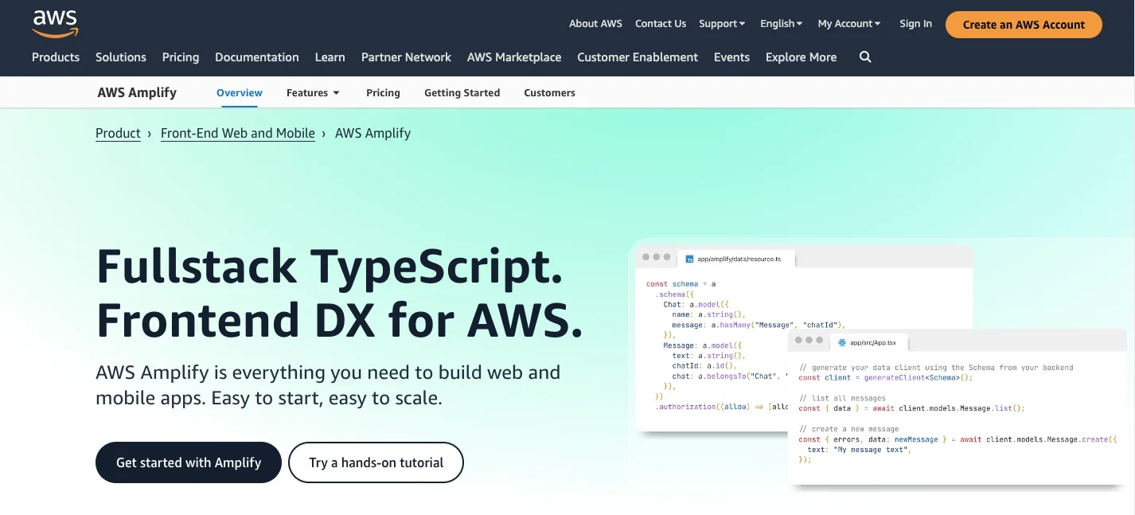
Task: Expand the Features submenu
Action: pos(313,93)
